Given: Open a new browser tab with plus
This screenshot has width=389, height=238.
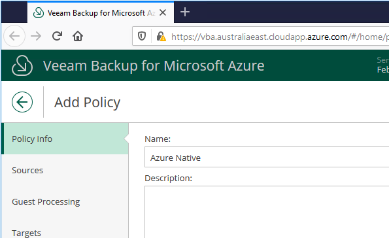Looking at the screenshot, I should (185, 12).
